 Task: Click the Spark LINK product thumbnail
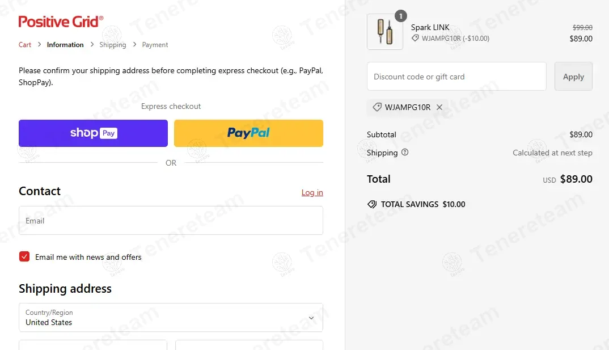(385, 32)
